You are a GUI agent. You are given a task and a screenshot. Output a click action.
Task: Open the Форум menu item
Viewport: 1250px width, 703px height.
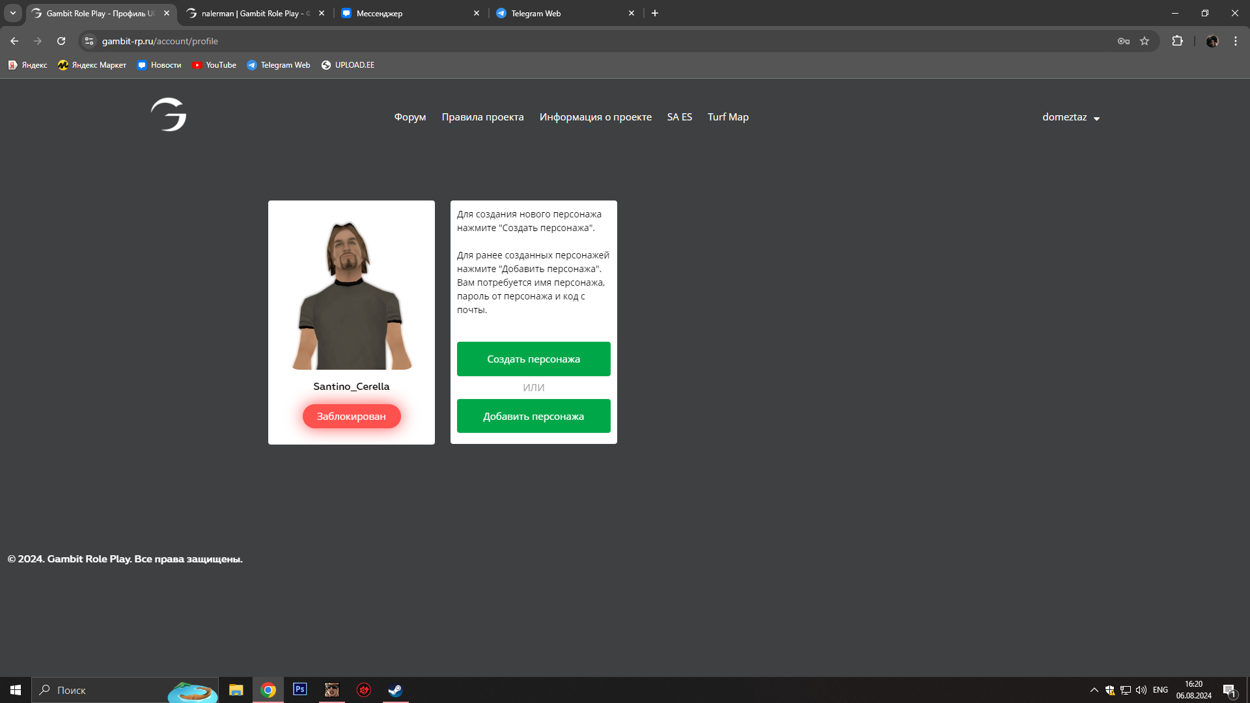pos(410,117)
